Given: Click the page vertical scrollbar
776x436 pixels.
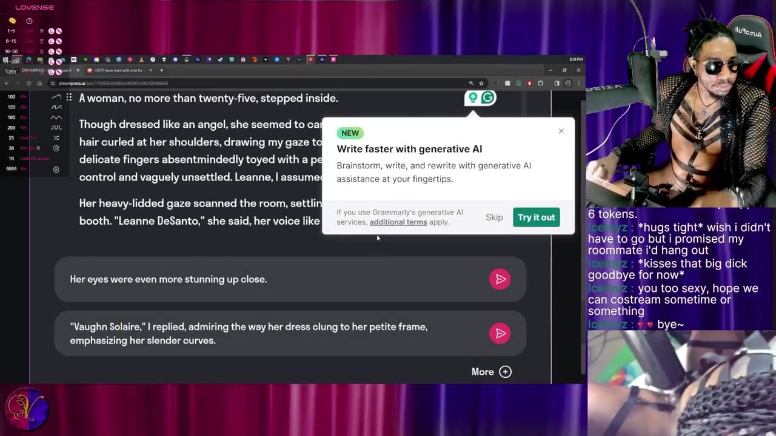Looking at the screenshot, I should pos(583,236).
